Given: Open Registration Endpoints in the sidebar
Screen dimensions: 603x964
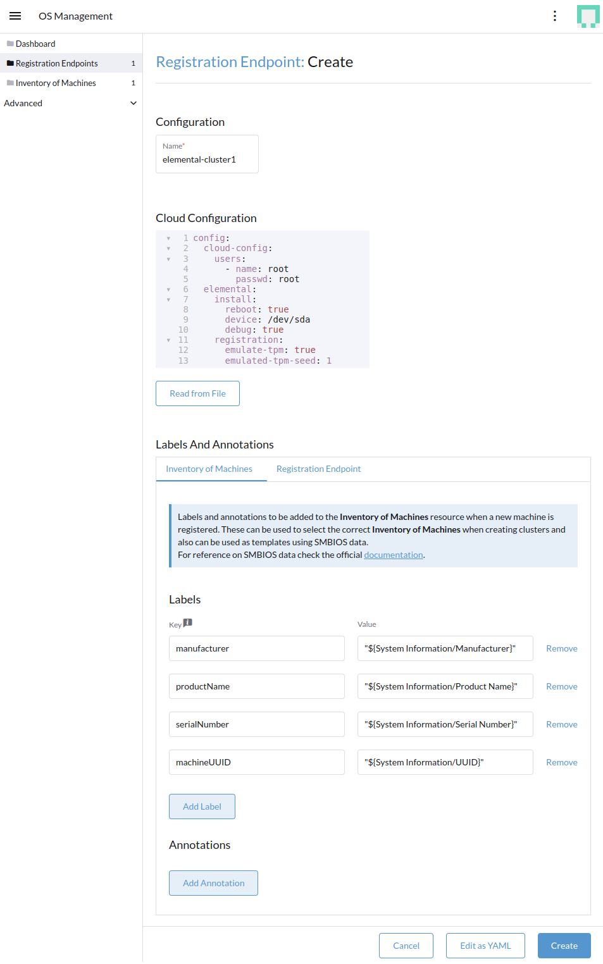Looking at the screenshot, I should click(x=71, y=63).
